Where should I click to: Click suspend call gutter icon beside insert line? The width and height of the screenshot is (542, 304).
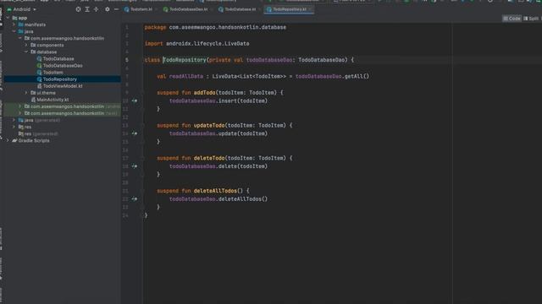click(135, 100)
